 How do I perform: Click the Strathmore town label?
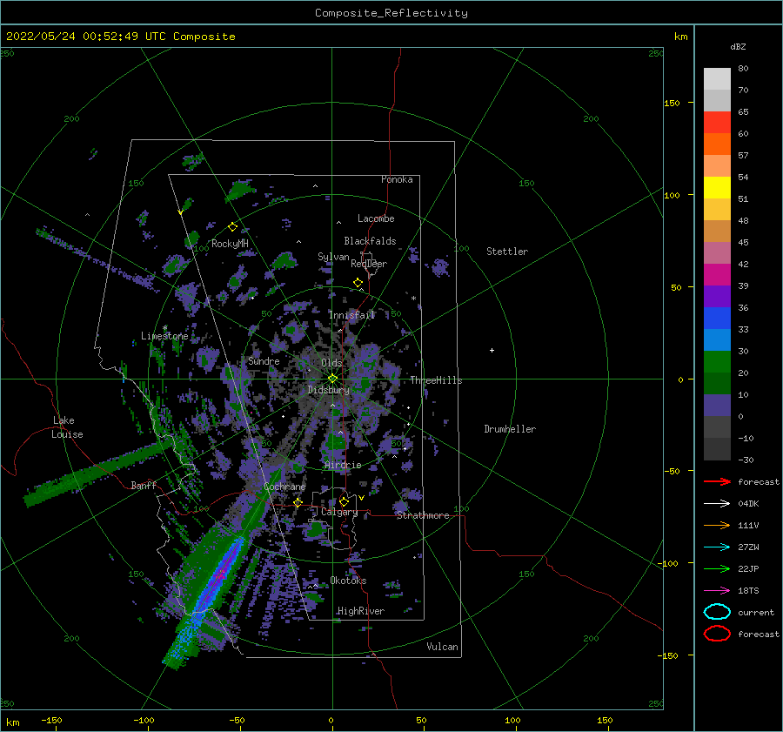423,515
